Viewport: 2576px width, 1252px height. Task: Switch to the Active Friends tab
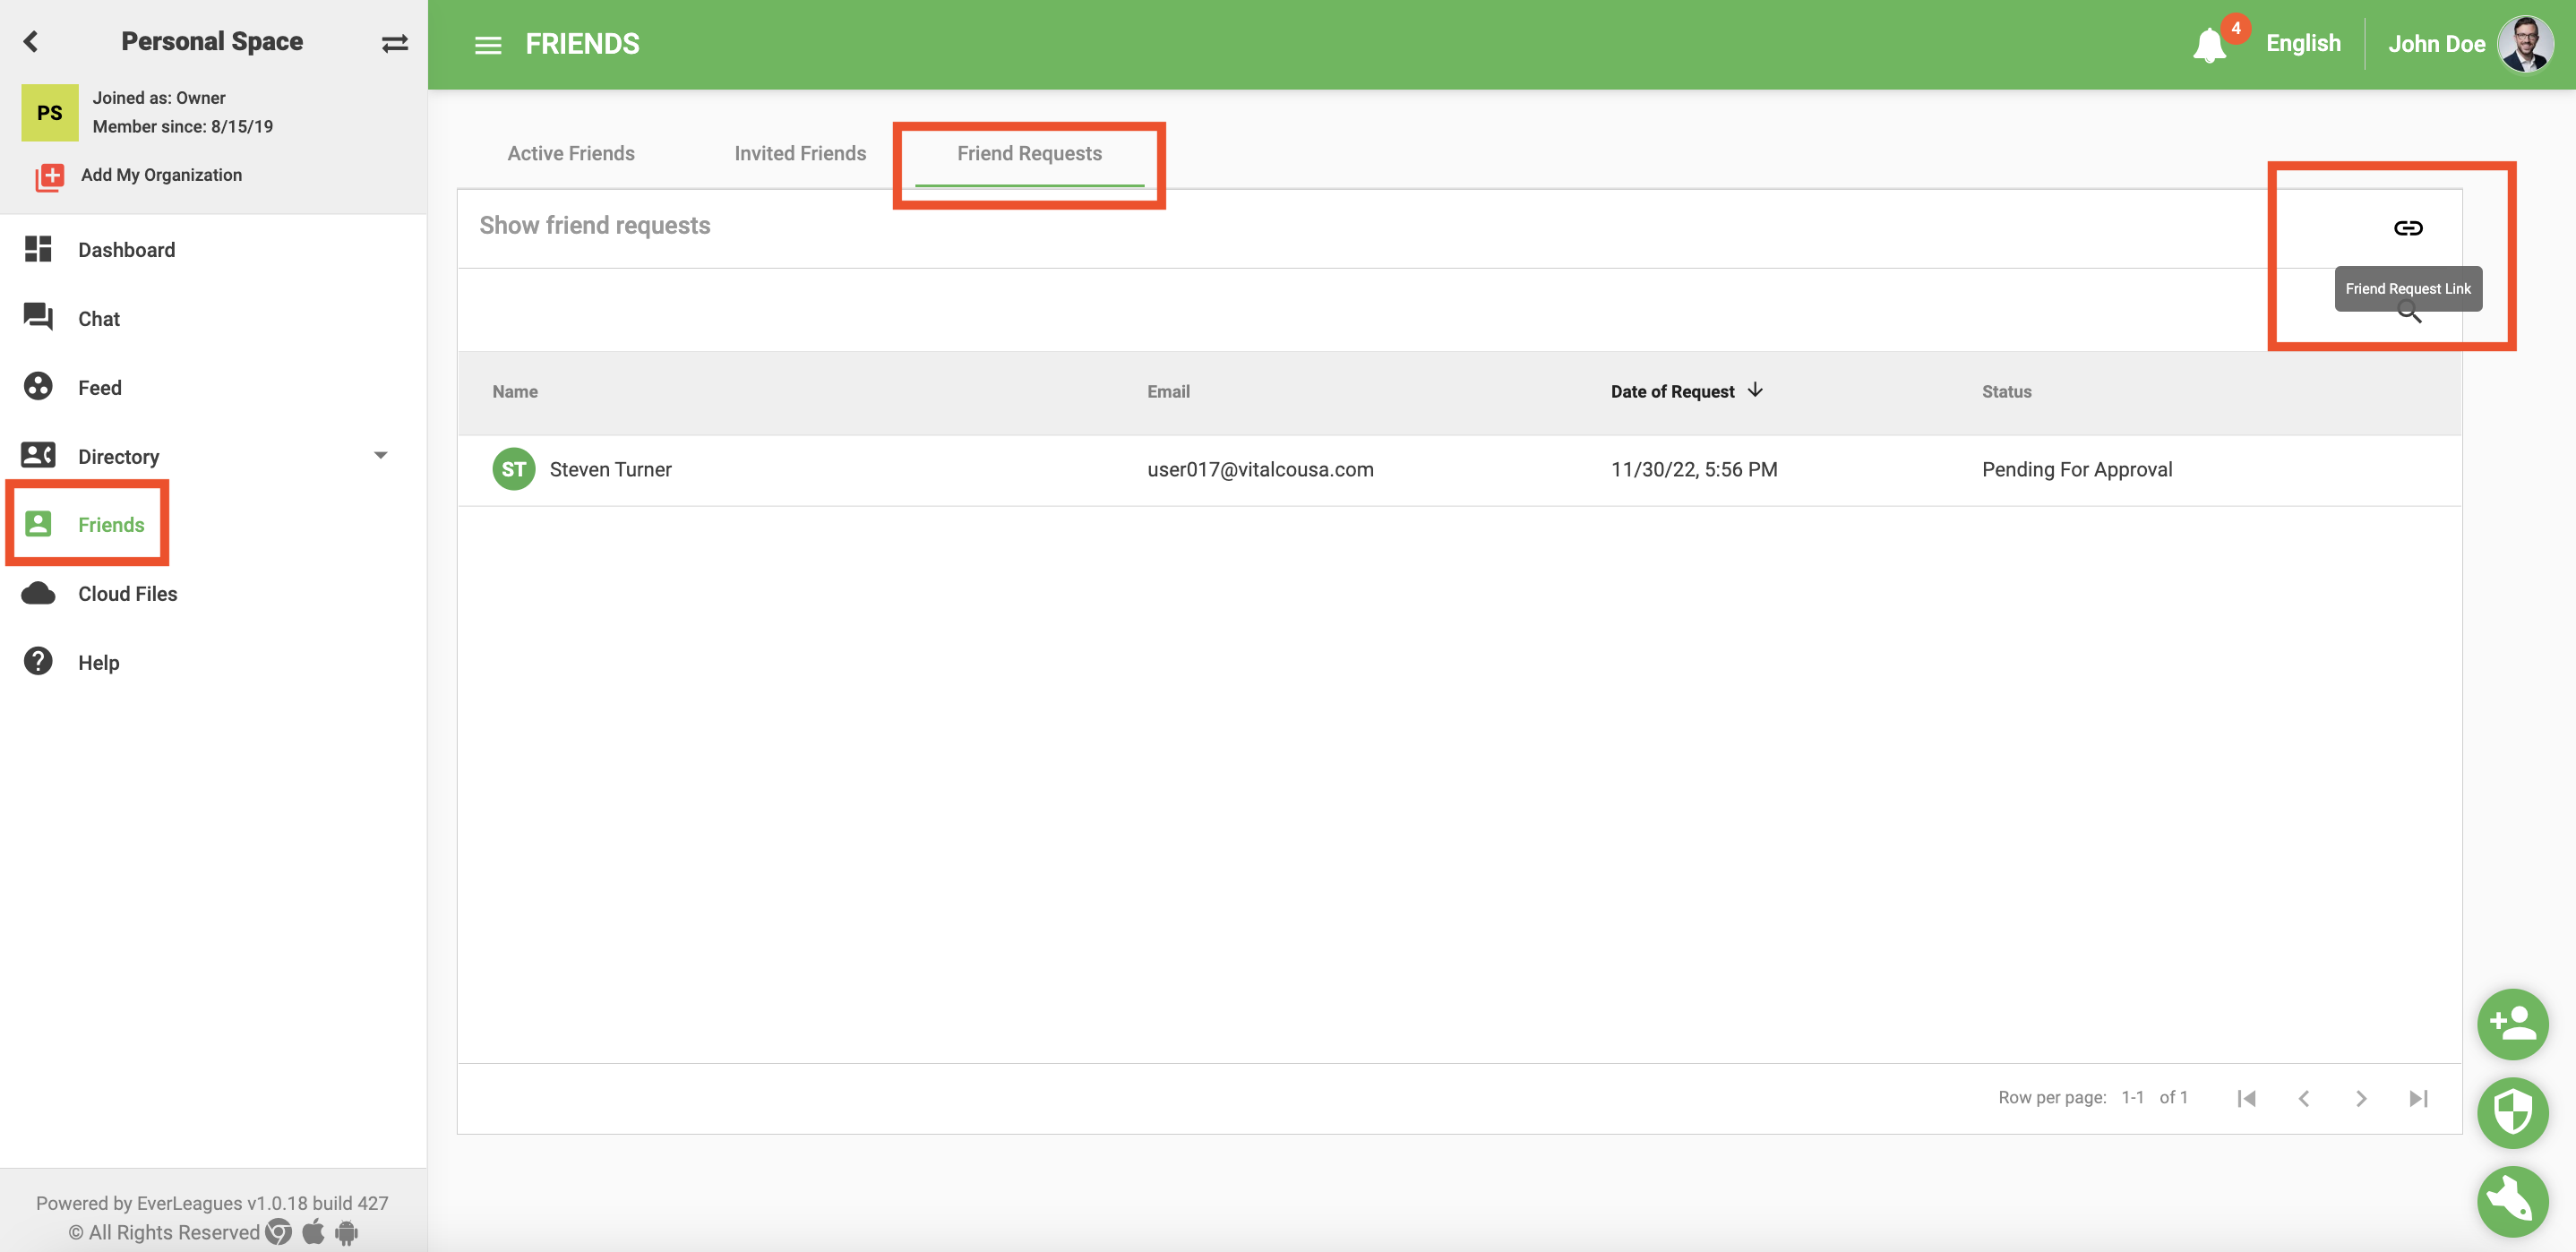pyautogui.click(x=570, y=153)
